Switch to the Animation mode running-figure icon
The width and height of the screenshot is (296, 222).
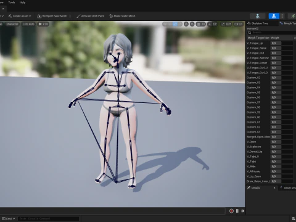tap(293, 16)
